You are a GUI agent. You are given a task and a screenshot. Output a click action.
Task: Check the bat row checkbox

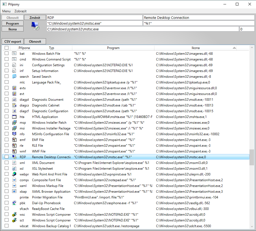coord(7,53)
